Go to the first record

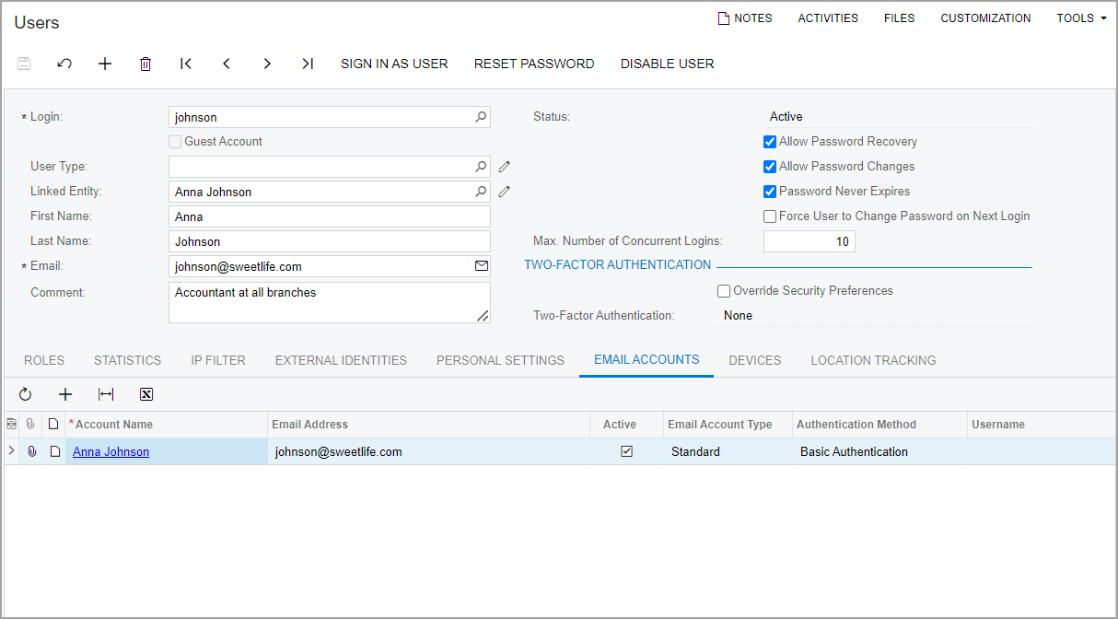[186, 64]
